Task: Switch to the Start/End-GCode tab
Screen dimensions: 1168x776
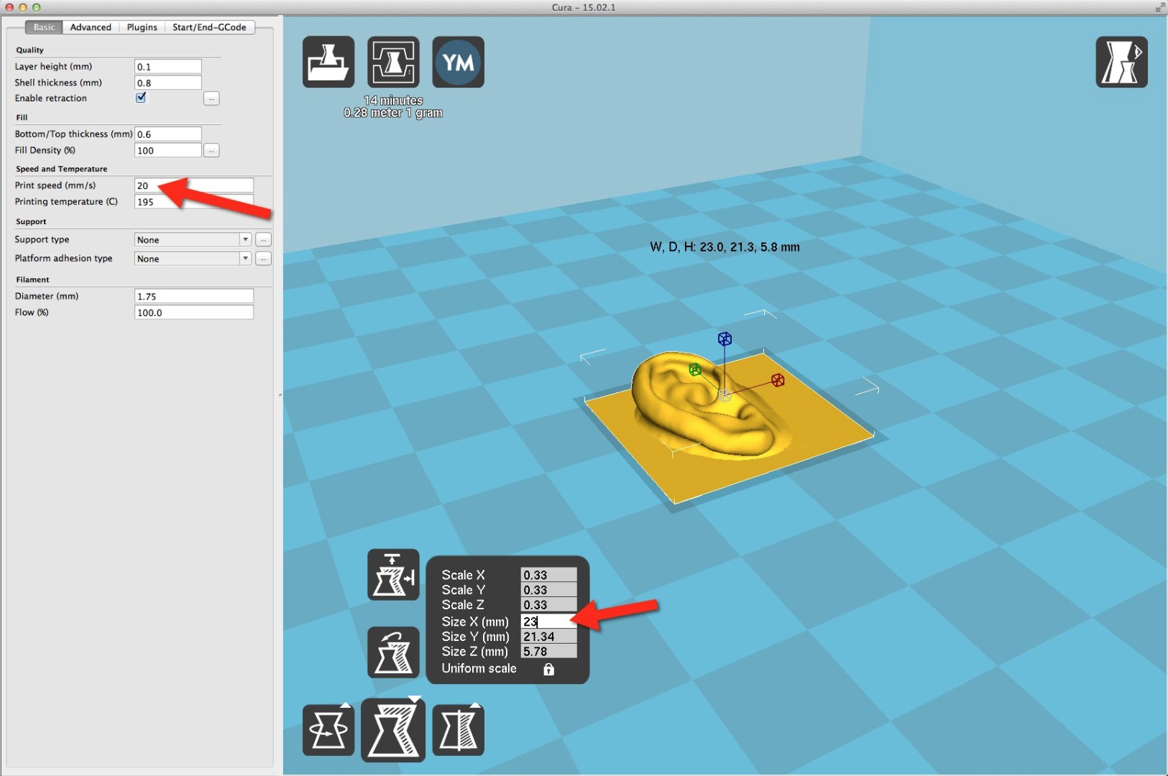Action: point(209,27)
